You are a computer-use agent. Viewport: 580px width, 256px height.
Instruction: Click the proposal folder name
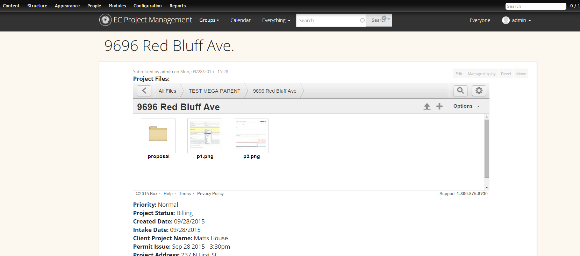159,156
